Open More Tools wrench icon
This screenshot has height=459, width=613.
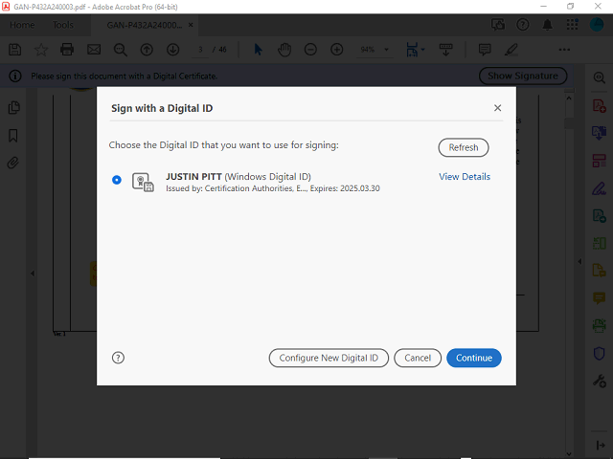click(599, 381)
